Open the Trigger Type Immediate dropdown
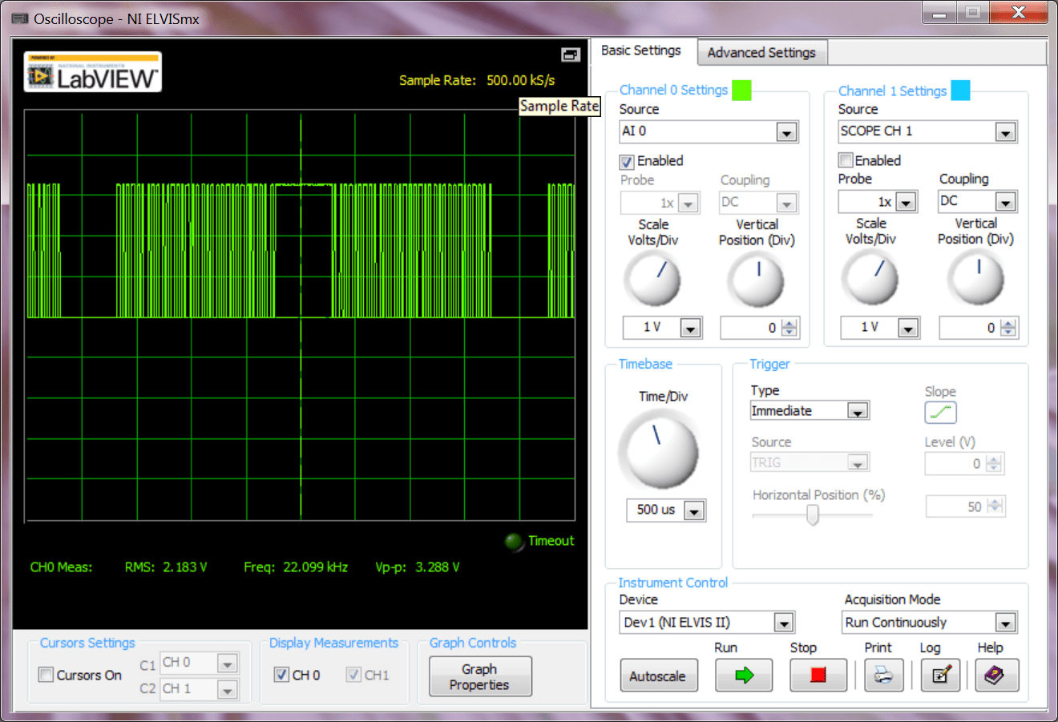 click(x=858, y=411)
